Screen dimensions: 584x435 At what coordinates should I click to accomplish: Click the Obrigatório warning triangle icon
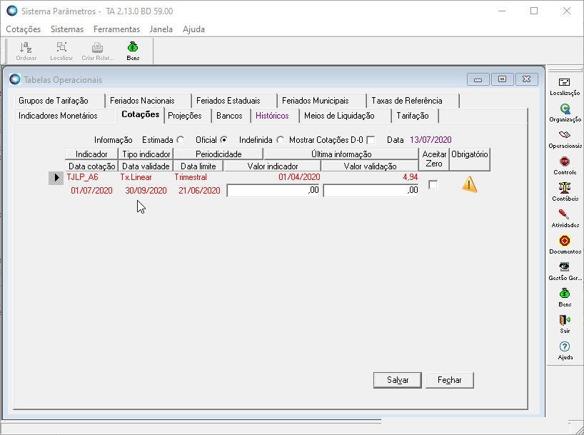pyautogui.click(x=469, y=184)
